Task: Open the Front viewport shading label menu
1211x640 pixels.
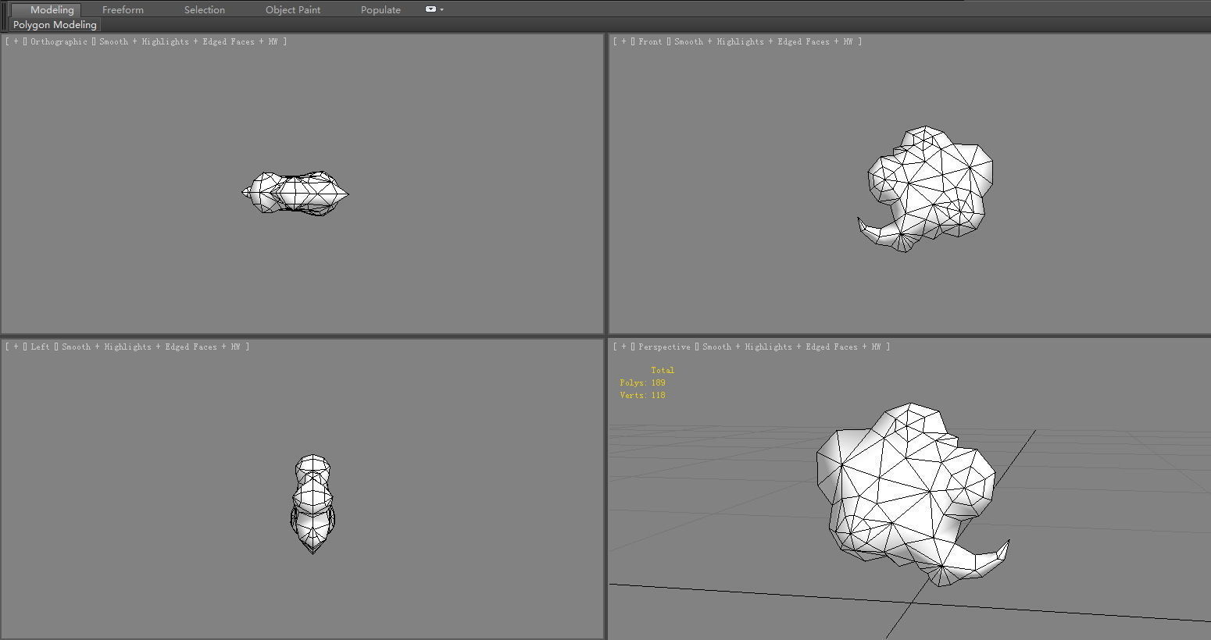Action: tap(763, 41)
